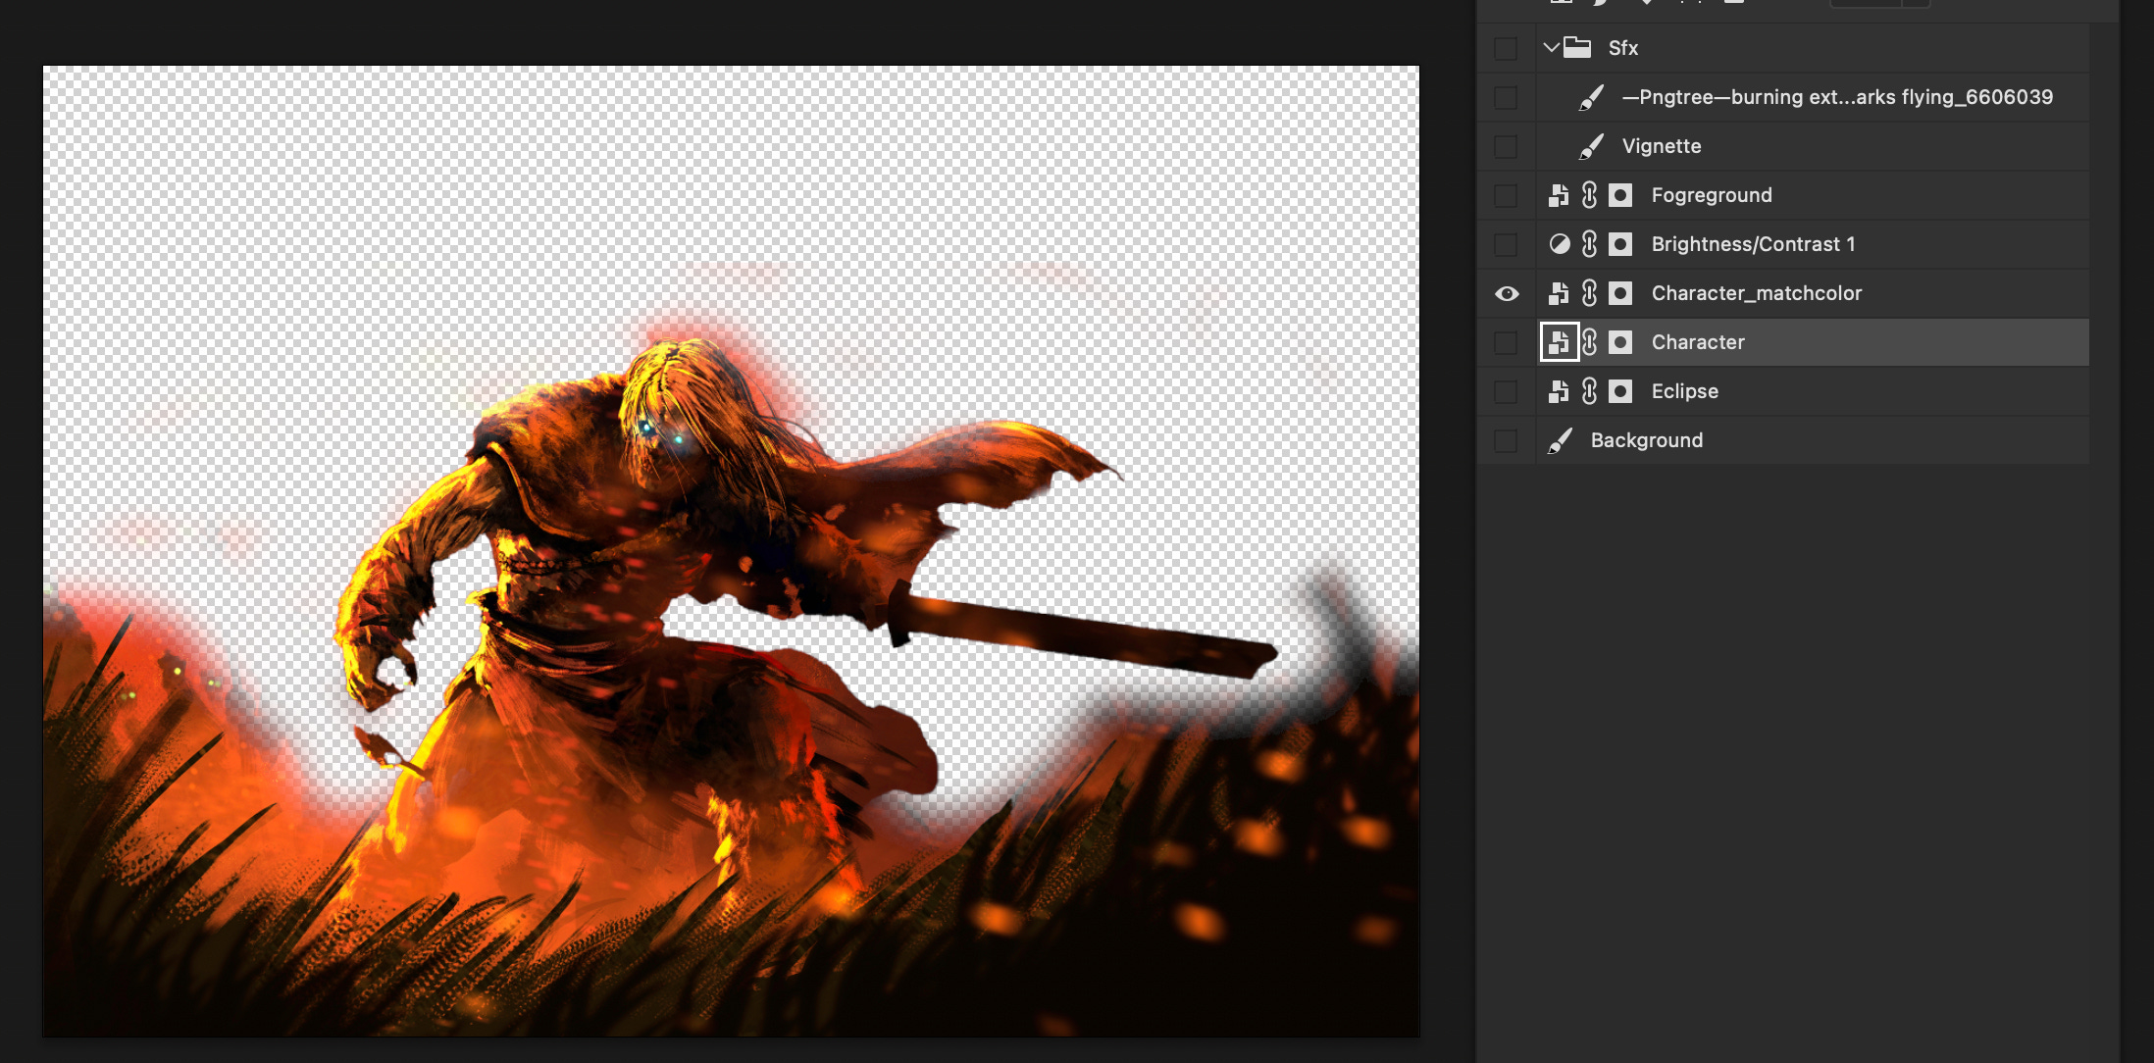This screenshot has width=2154, height=1063.
Task: Click the Character_matchcolor link chain icon
Action: tap(1590, 293)
